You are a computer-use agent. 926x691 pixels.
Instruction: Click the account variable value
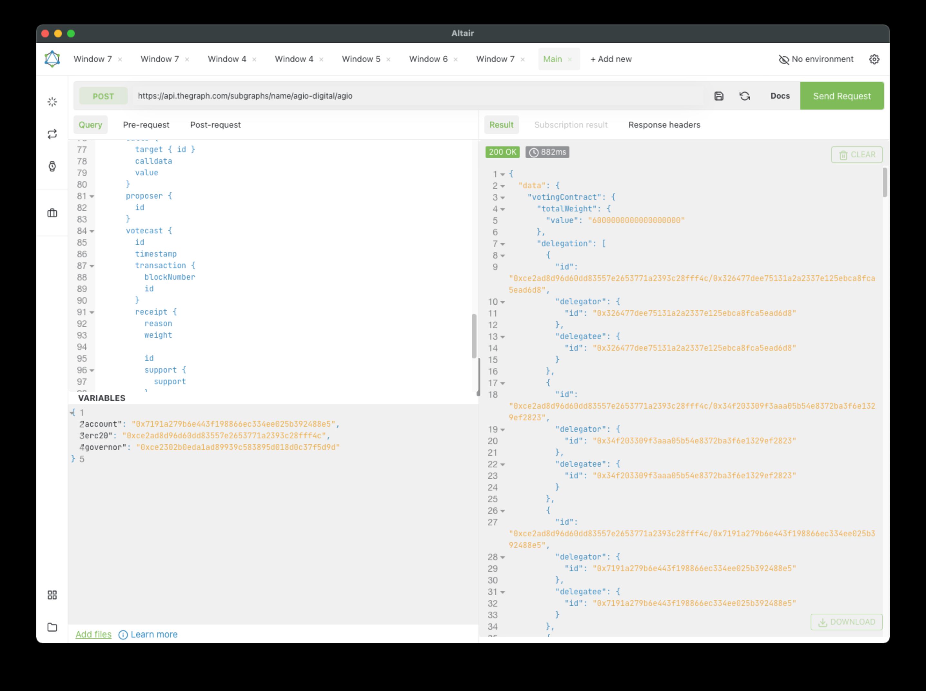pos(233,424)
